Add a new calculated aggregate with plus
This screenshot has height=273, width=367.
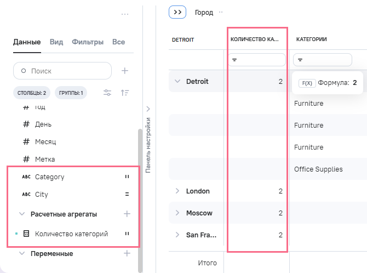tap(127, 214)
